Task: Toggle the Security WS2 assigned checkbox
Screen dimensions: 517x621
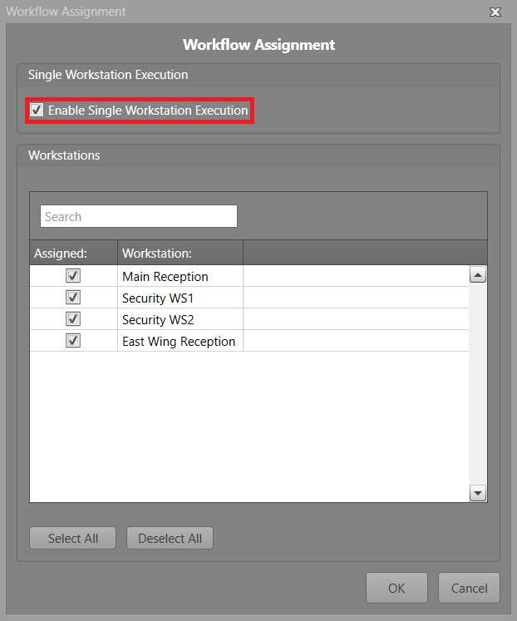Action: pyautogui.click(x=73, y=319)
